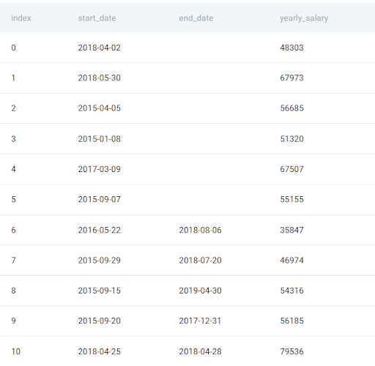Click index cell 1
The image size is (375, 366).
[x=13, y=78]
